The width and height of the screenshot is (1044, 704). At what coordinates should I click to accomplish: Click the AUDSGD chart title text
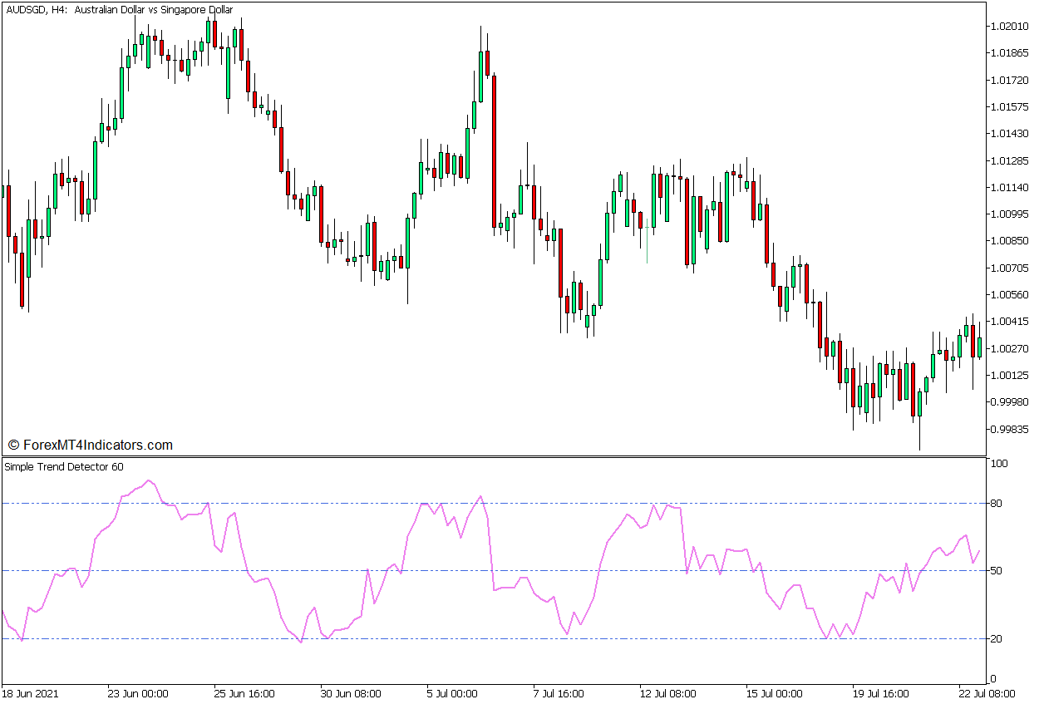(25, 10)
